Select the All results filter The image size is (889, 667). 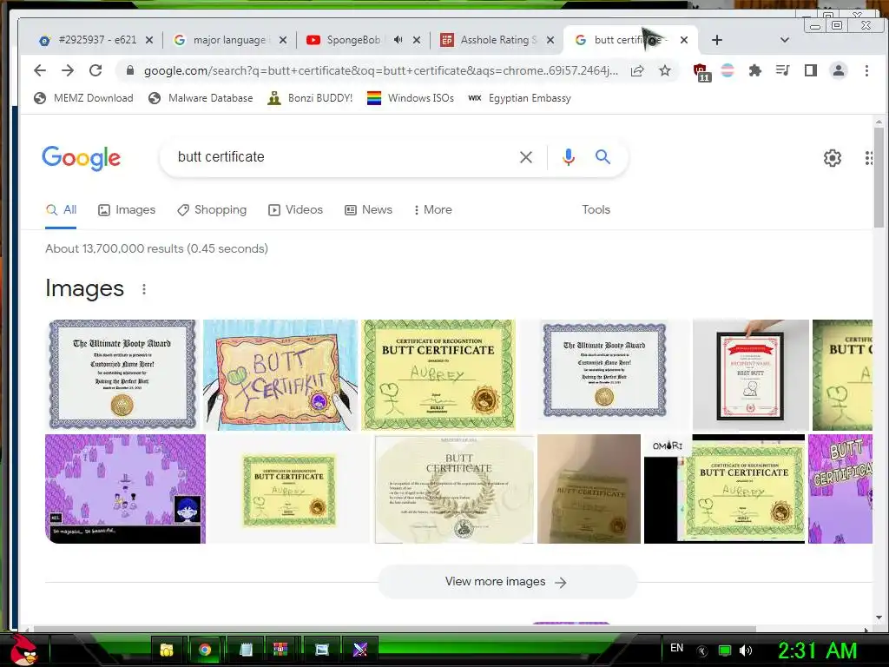61,210
